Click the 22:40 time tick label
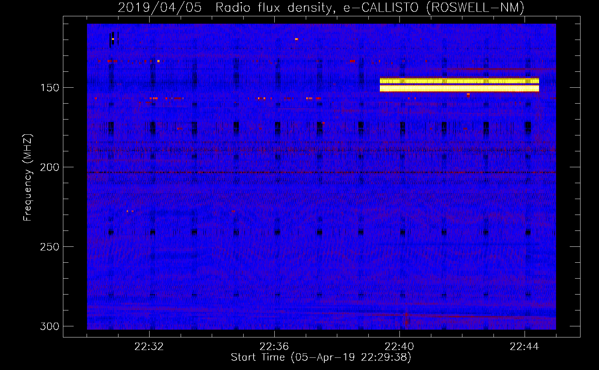 [399, 347]
